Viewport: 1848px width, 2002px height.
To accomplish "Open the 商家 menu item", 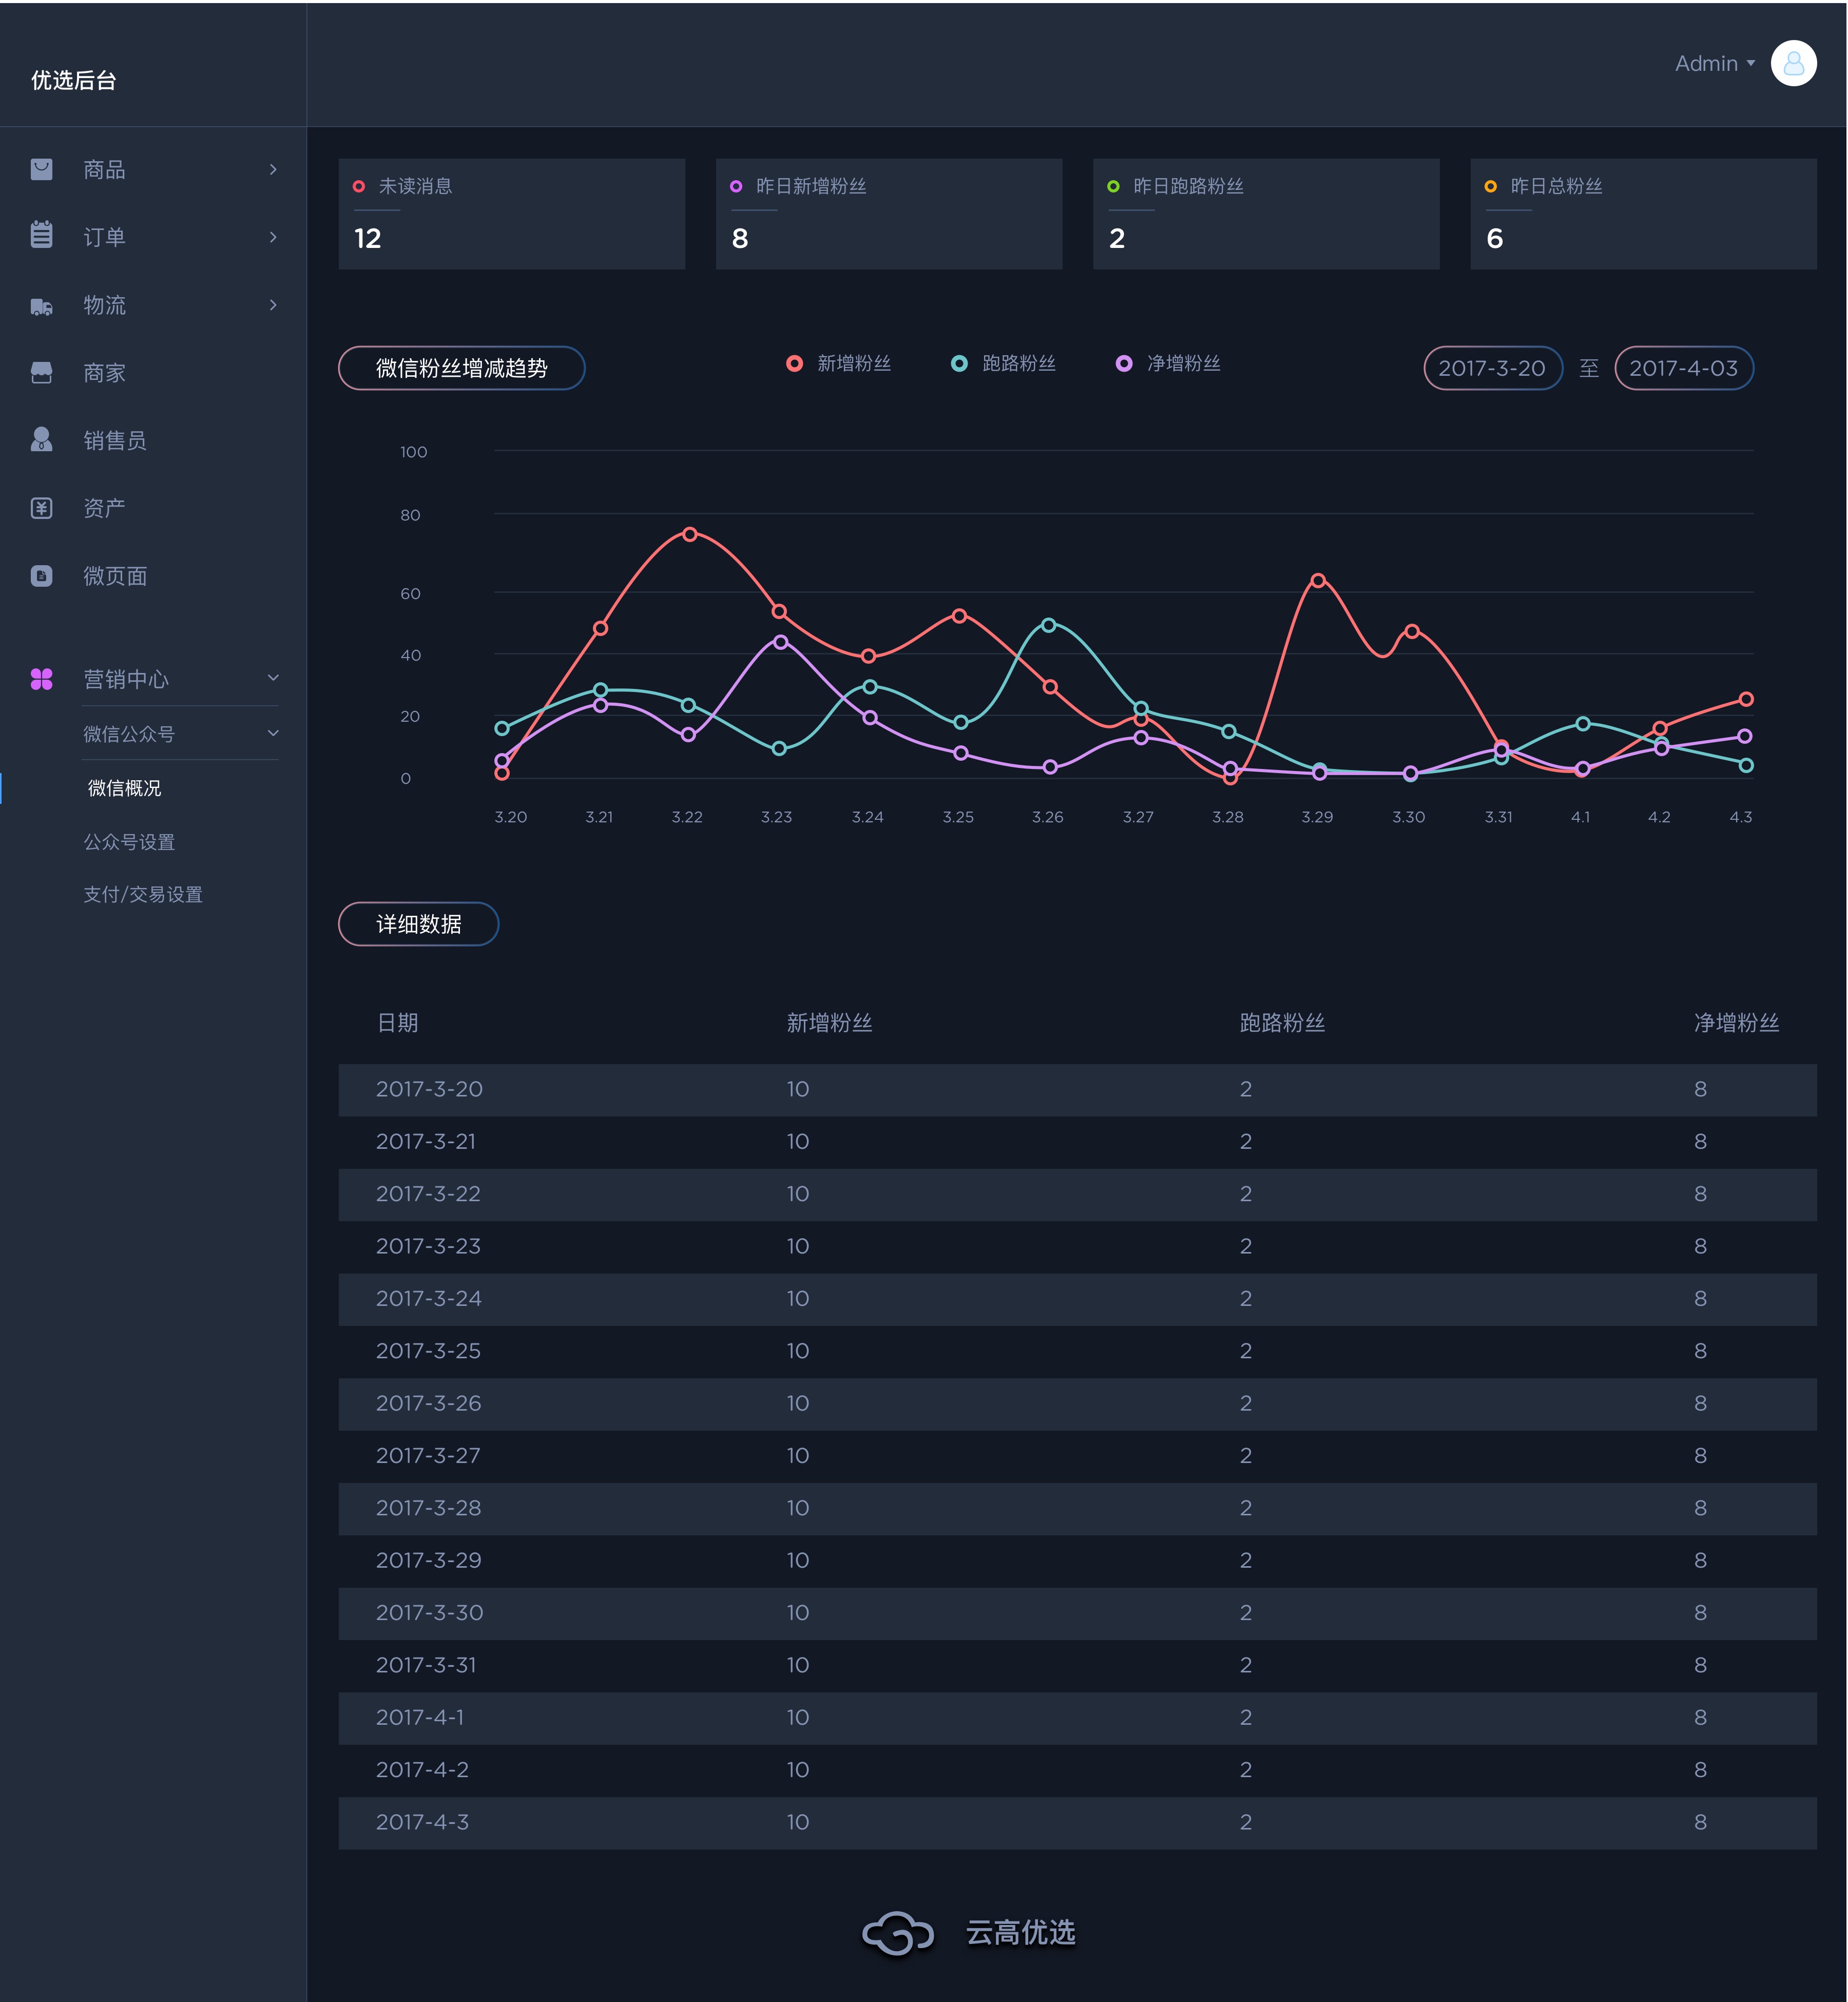I will (x=104, y=373).
